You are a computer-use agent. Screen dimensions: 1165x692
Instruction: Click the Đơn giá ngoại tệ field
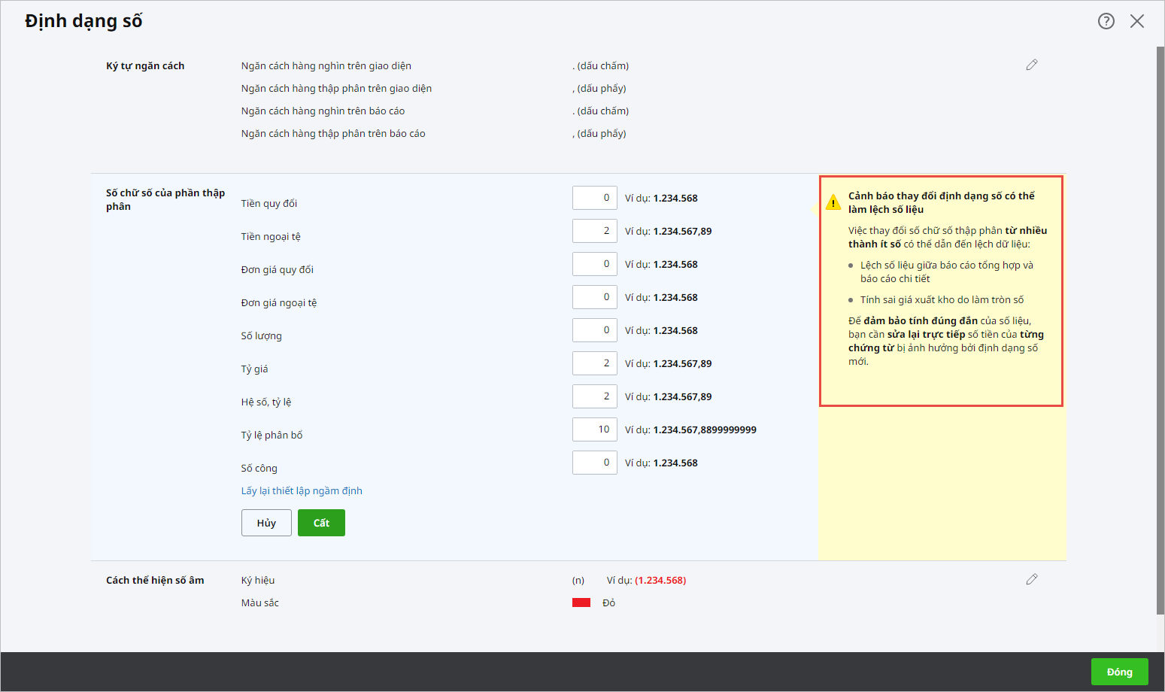[594, 297]
